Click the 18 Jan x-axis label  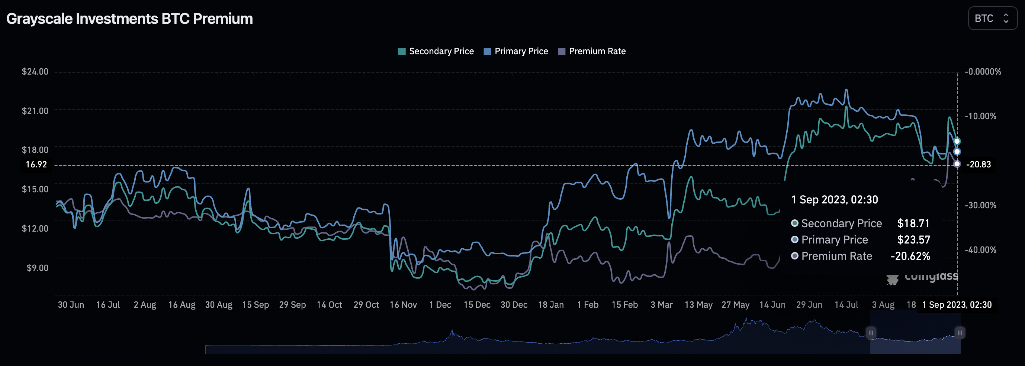(x=551, y=305)
